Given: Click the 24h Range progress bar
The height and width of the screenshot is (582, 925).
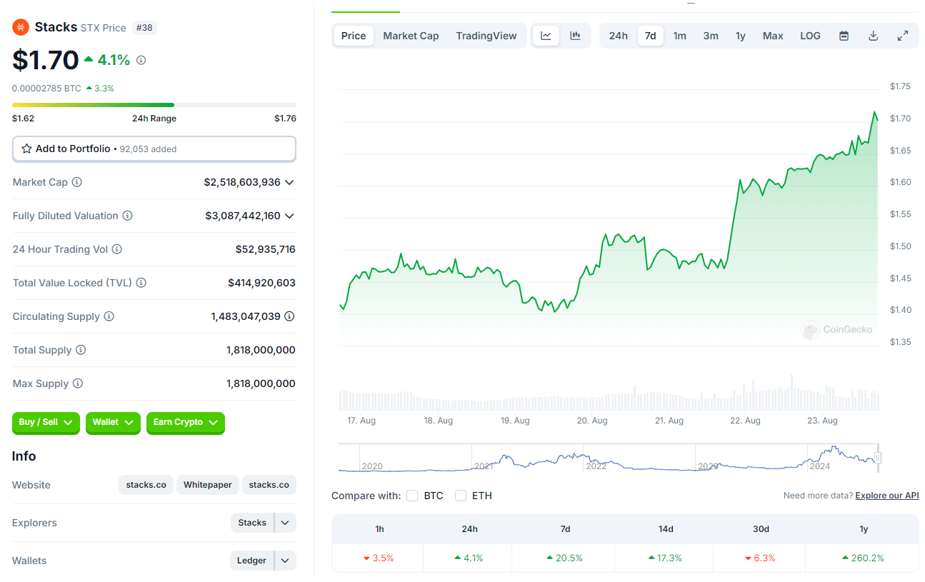Looking at the screenshot, I should tap(154, 105).
